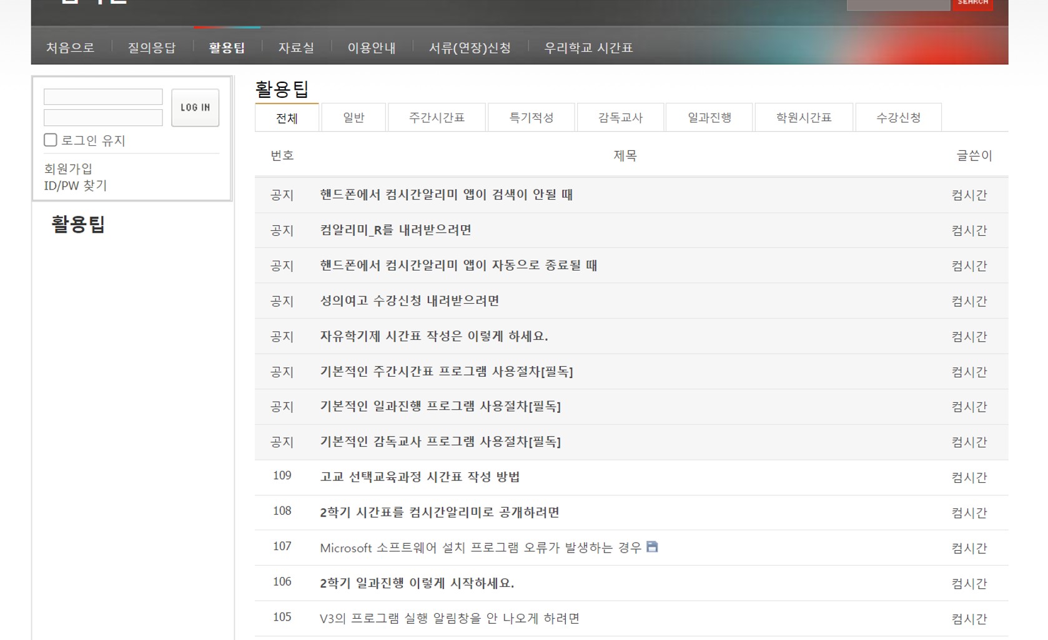1048x640 pixels.
Task: Click the login ID input field
Action: (x=103, y=97)
